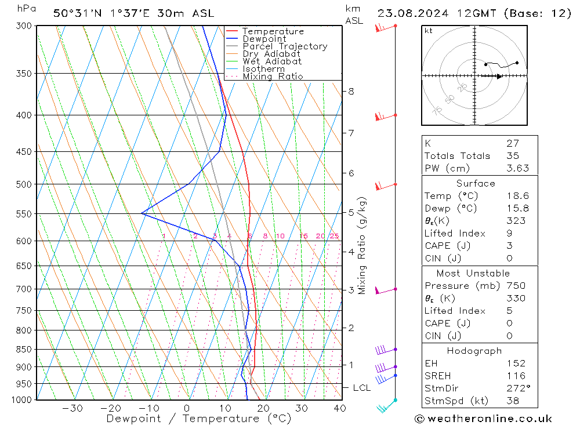
Task: Click the red wind barb at 500 hPa
Action: tap(386, 186)
